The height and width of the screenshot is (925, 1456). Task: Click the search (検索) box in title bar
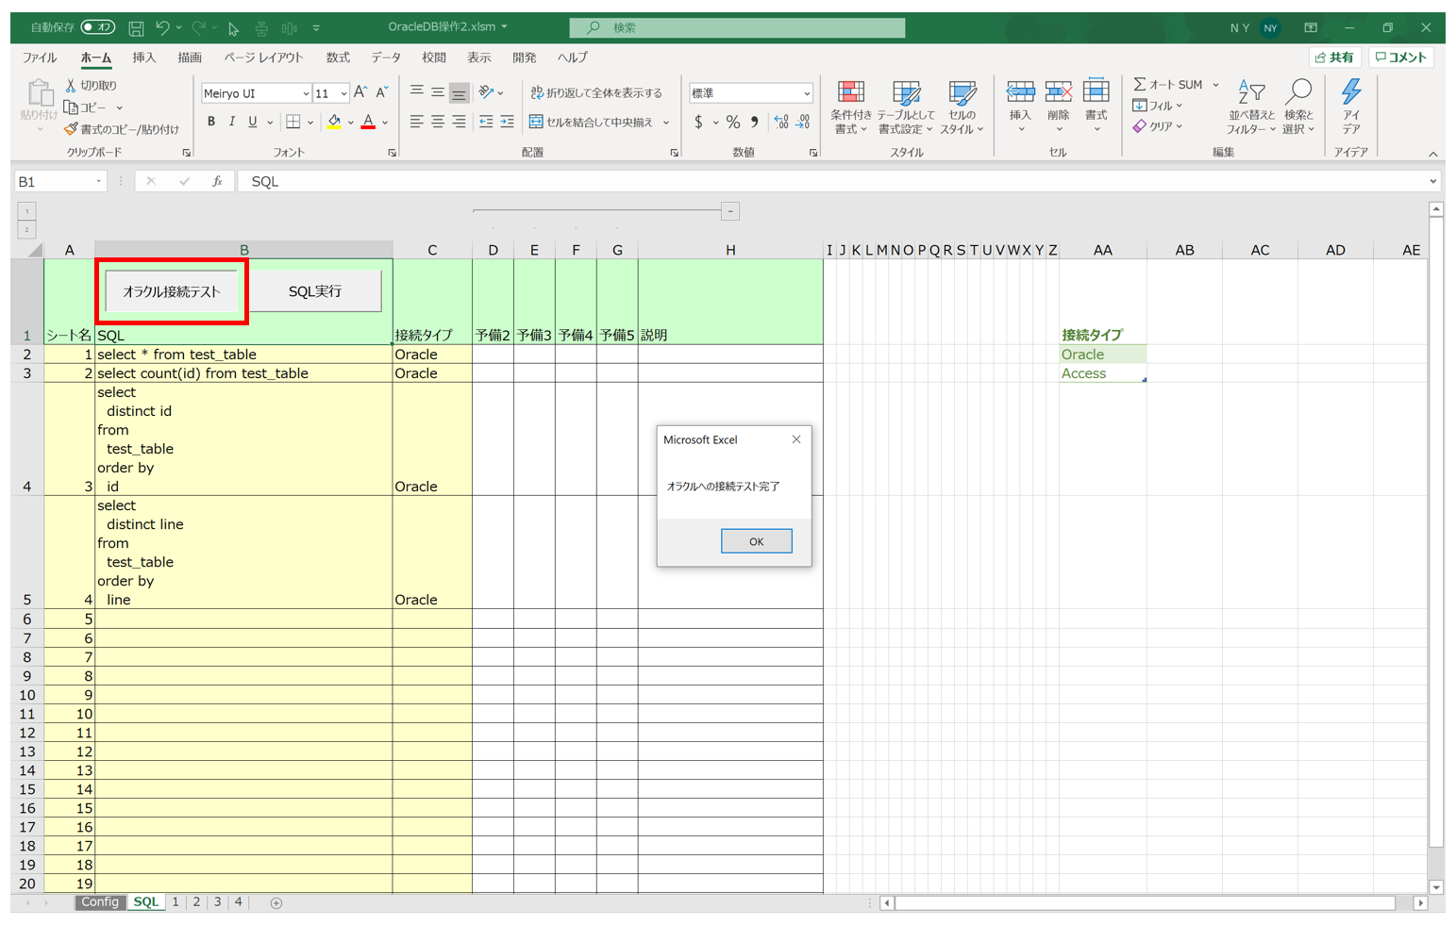tap(737, 28)
